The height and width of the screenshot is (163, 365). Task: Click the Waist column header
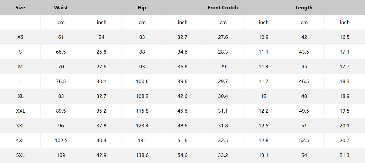(61, 8)
